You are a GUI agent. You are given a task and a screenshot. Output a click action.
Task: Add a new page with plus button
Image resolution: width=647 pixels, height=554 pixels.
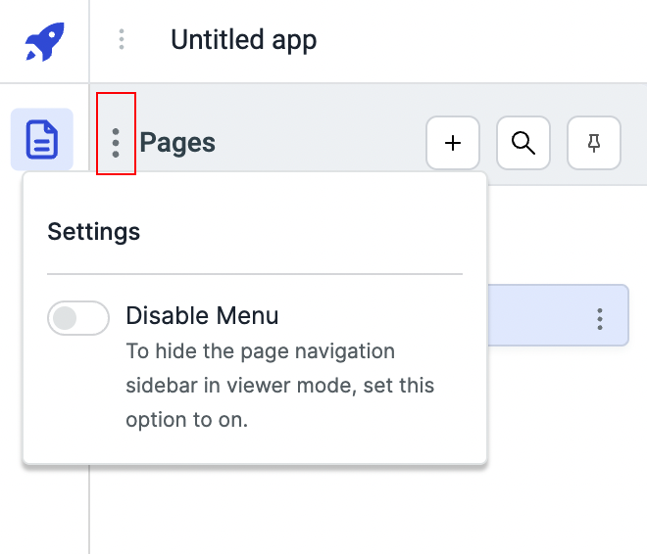coord(453,143)
